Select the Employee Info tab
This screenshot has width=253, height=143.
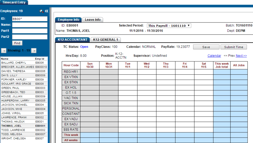point(68,20)
